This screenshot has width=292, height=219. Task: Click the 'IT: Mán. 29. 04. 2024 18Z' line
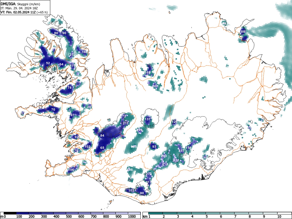click(19, 8)
